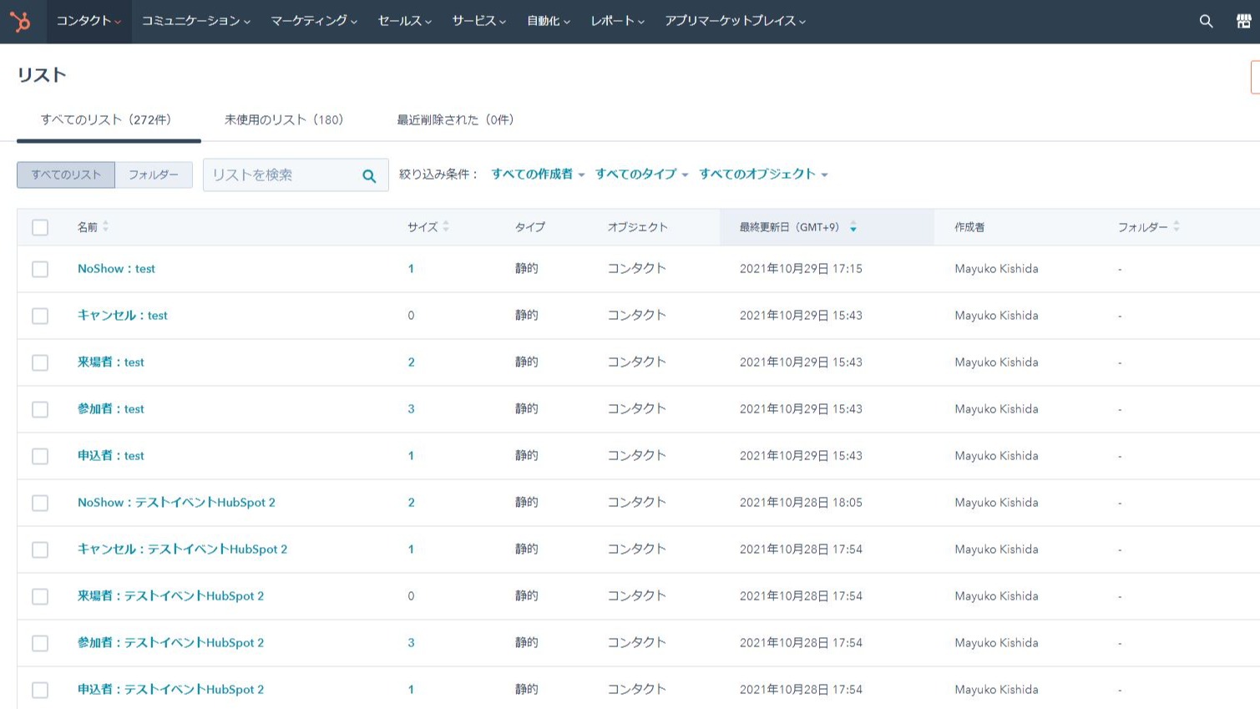Image resolution: width=1260 pixels, height=709 pixels.
Task: Open 参加者:テストイベントHubSpot 2 list
Action: coord(170,643)
